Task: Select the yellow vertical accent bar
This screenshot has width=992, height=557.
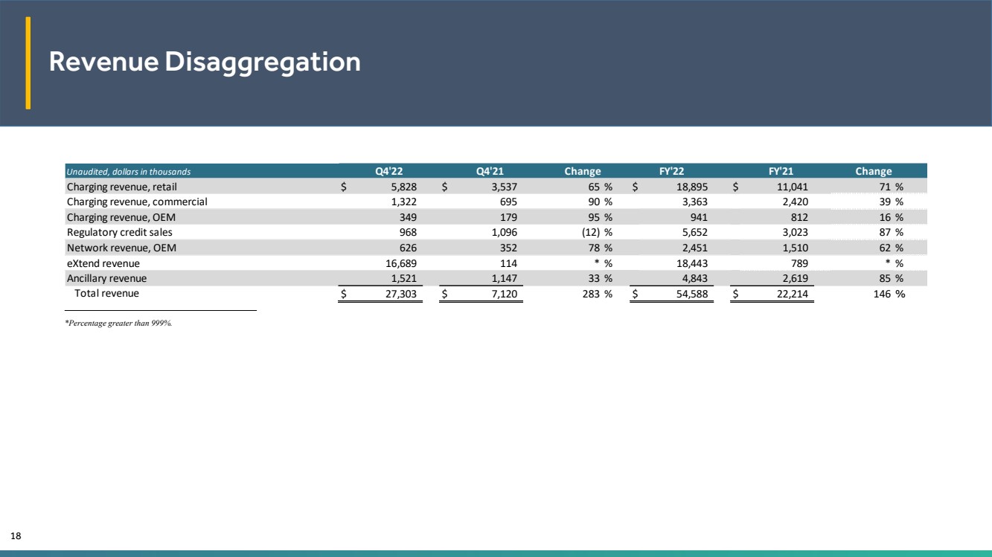Action: 28,63
